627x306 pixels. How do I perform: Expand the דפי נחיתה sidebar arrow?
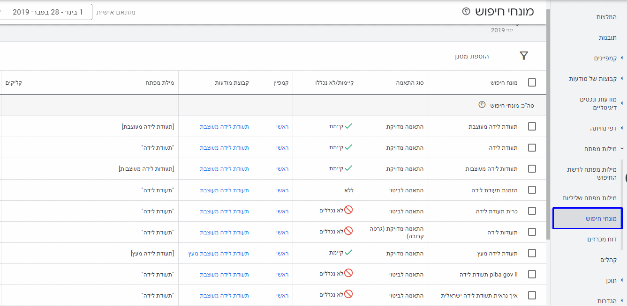pos(622,128)
